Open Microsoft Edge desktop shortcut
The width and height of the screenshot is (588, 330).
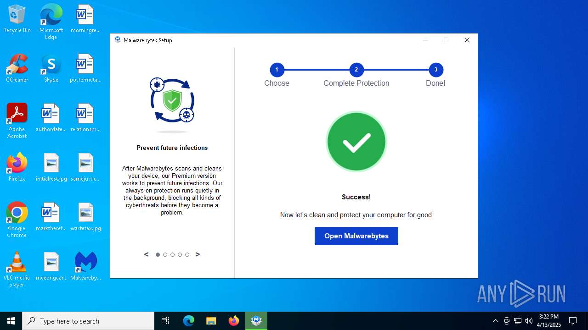pos(51,22)
